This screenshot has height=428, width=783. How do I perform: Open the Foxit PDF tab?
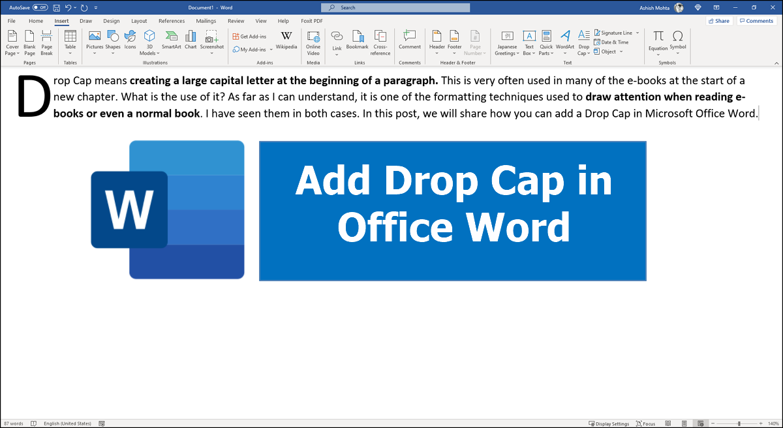[312, 21]
